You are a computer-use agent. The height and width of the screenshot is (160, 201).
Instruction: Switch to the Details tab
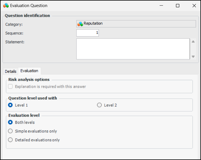click(x=10, y=71)
